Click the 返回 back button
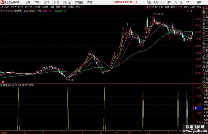 [199, 7]
